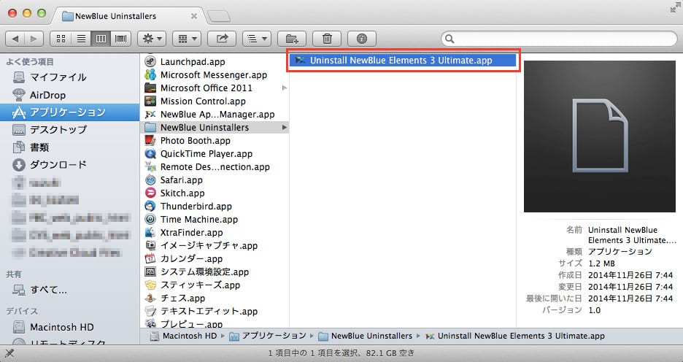Switch to icon view
This screenshot has width=683, height=362.
pyautogui.click(x=61, y=39)
